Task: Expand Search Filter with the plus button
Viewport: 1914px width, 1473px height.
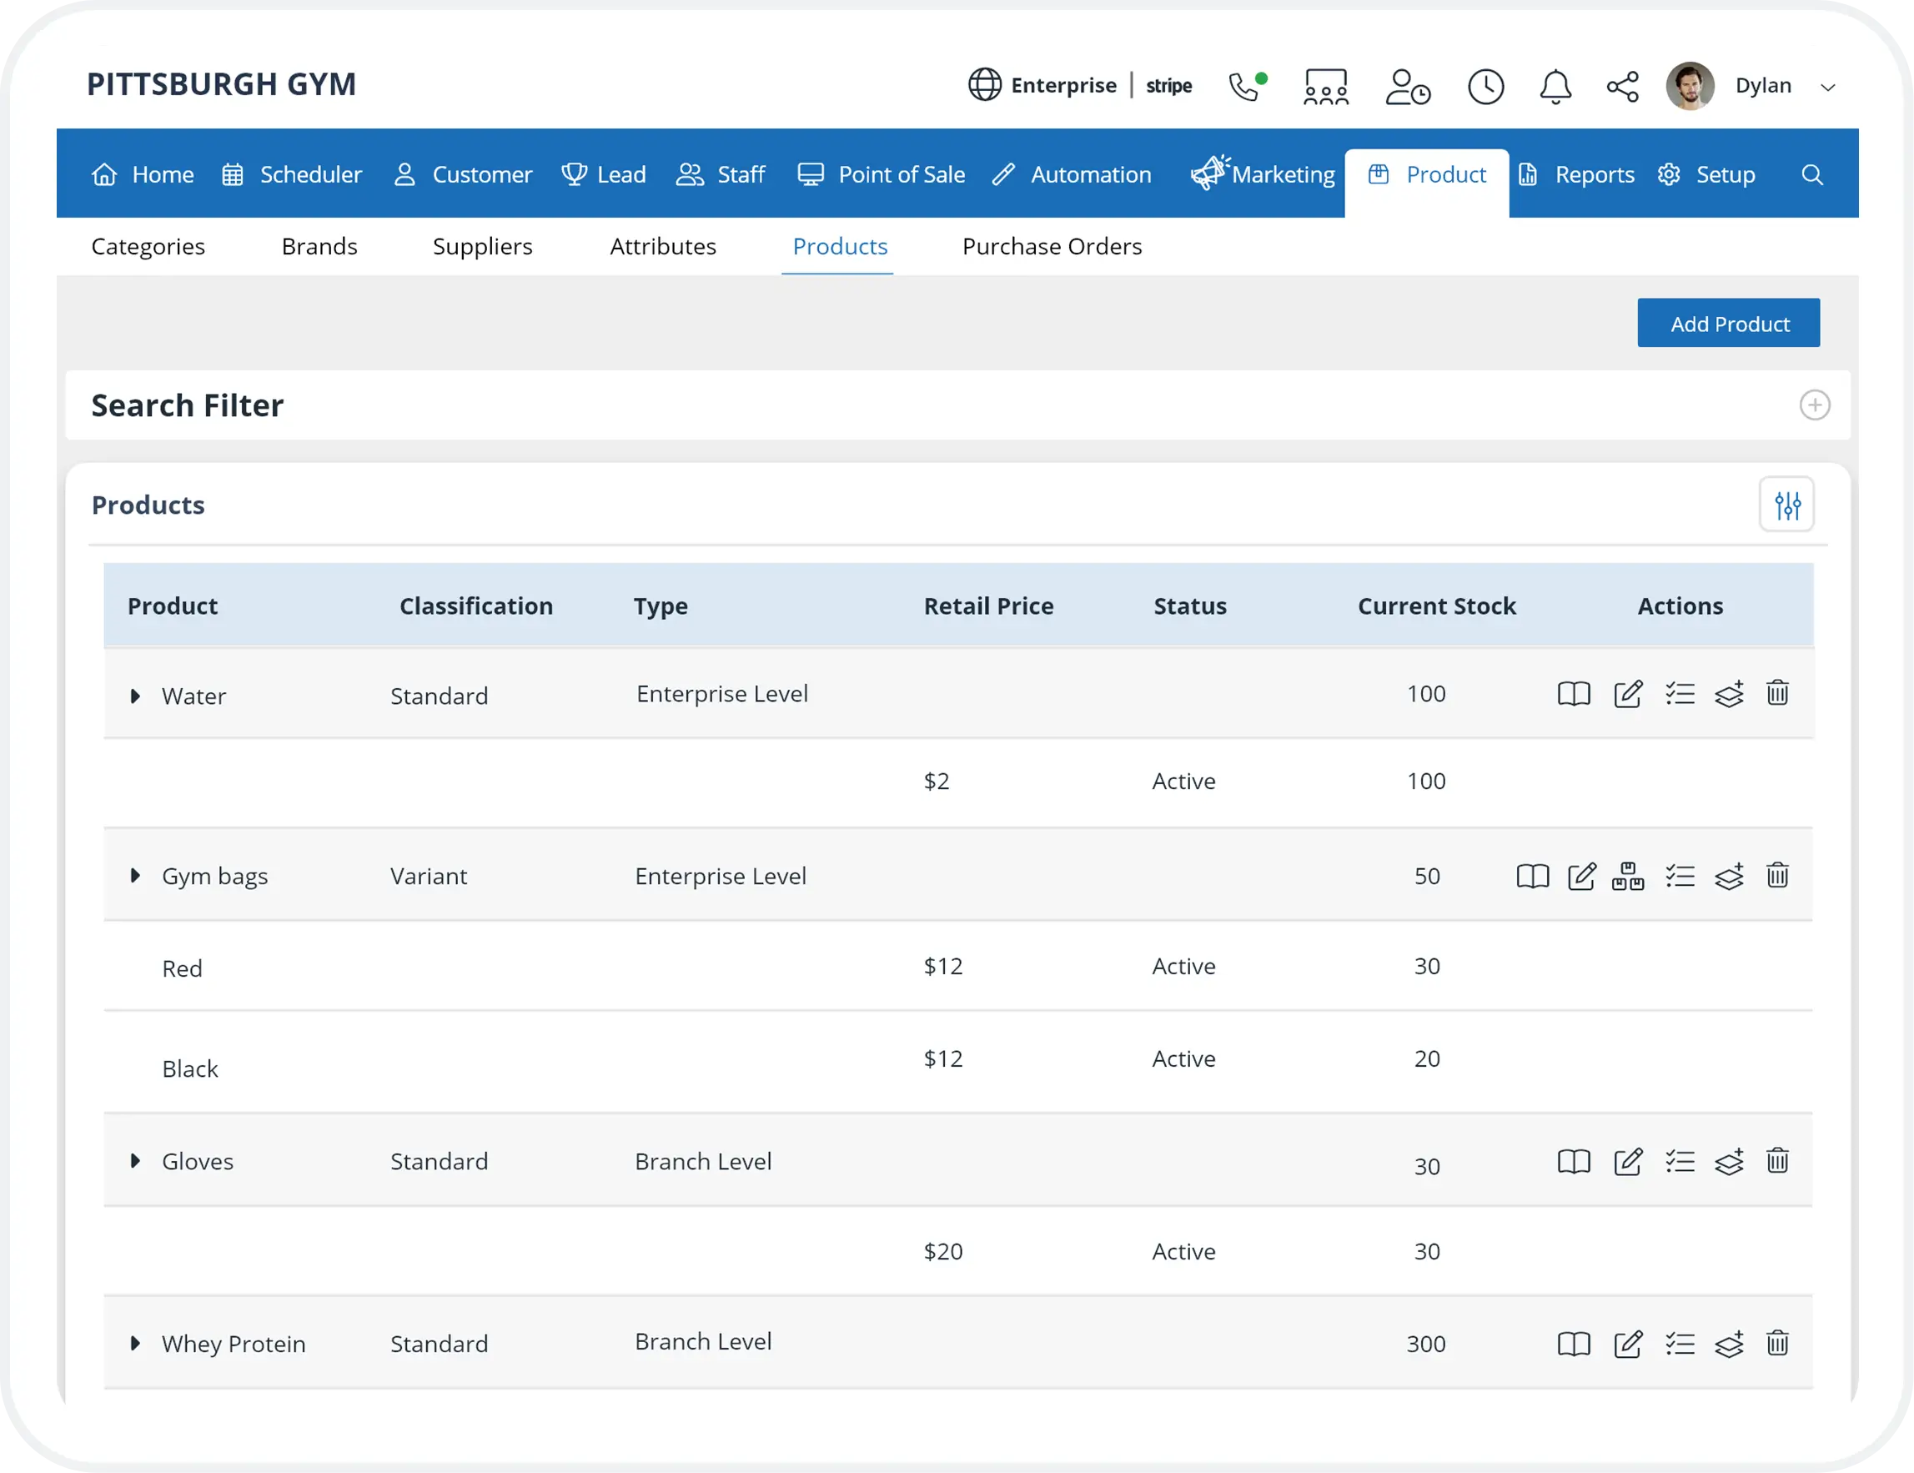Action: click(x=1814, y=405)
